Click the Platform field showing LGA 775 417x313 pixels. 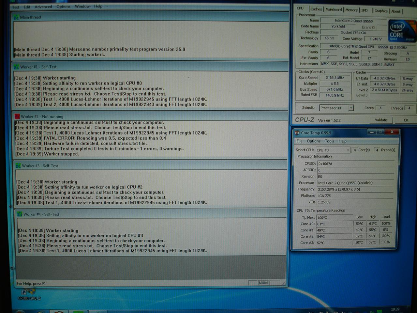pos(355,196)
